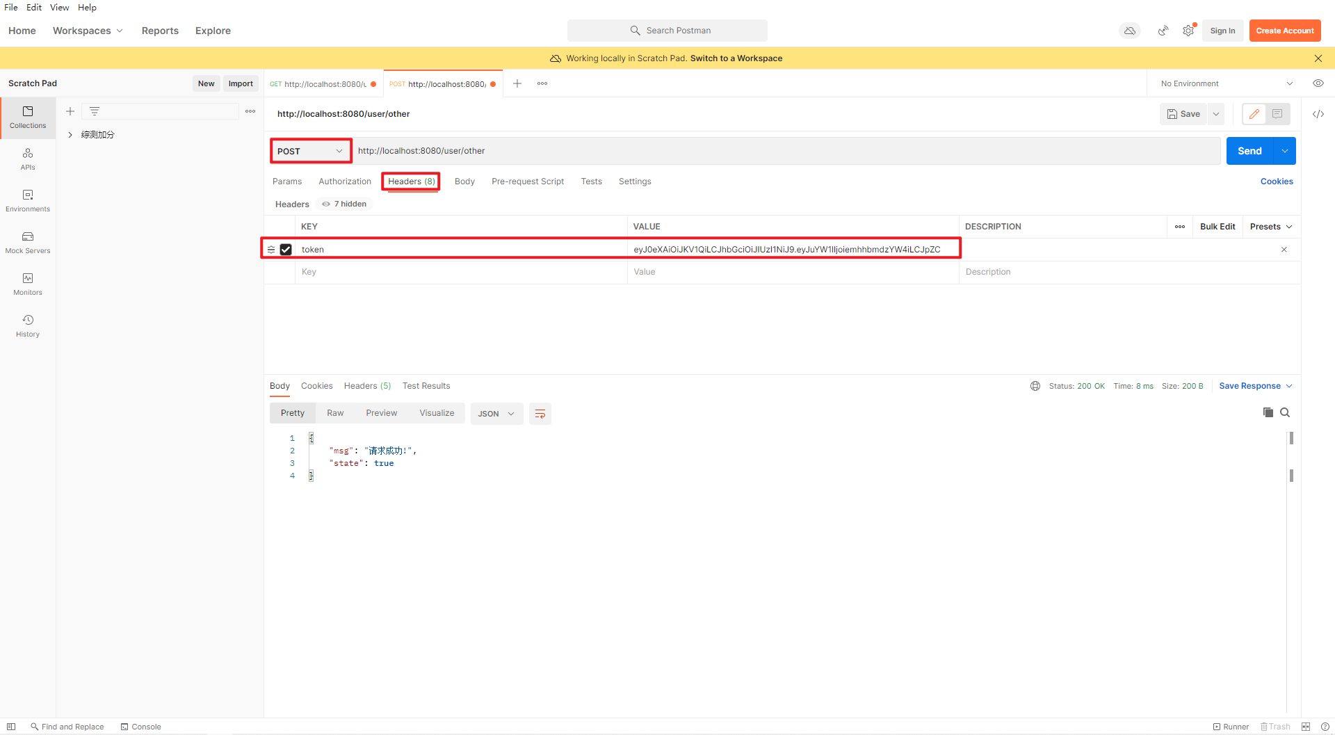The width and height of the screenshot is (1335, 735).
Task: Open the Help menu
Action: coord(87,8)
